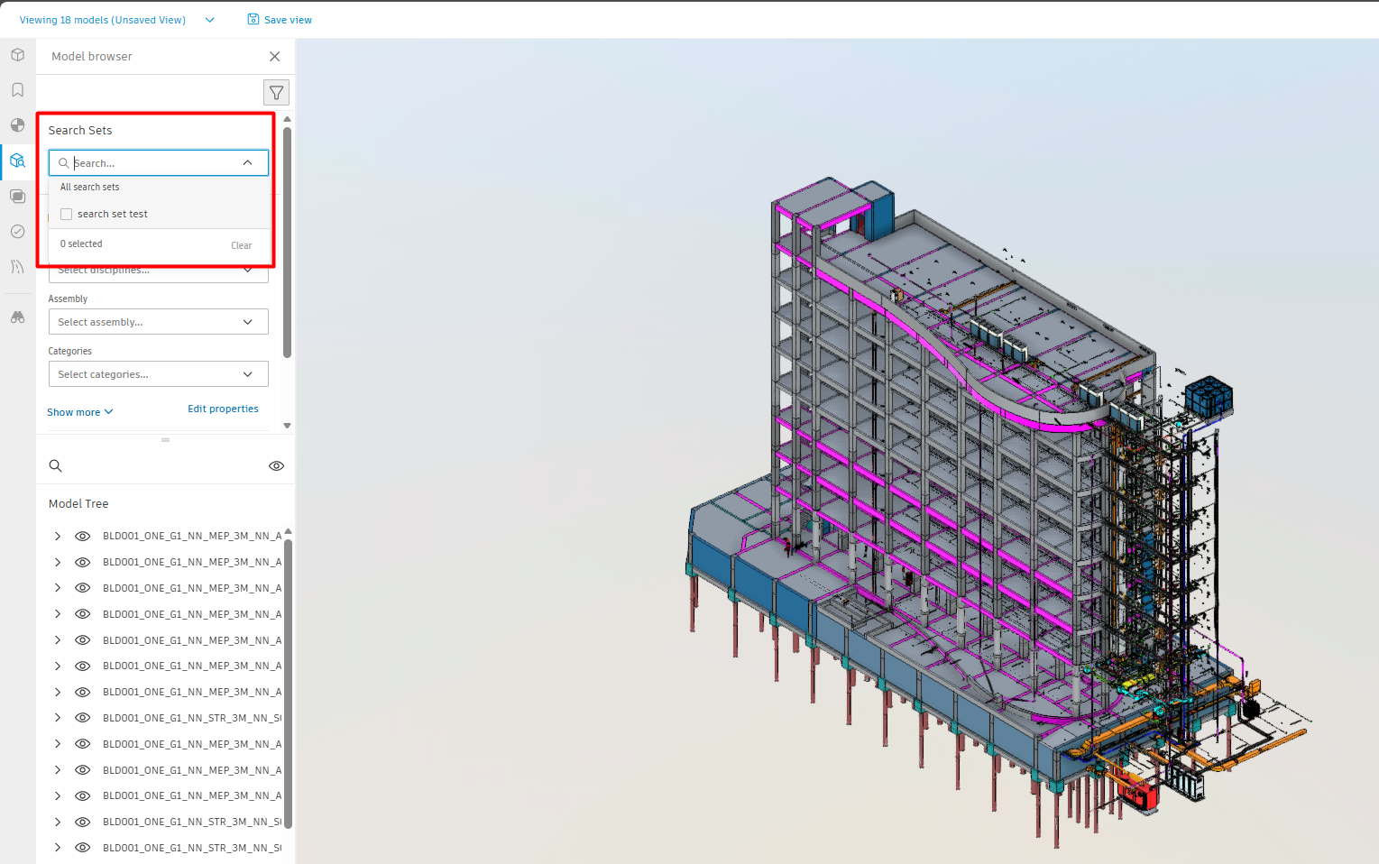
Task: Click the Save view icon in the header
Action: [253, 19]
